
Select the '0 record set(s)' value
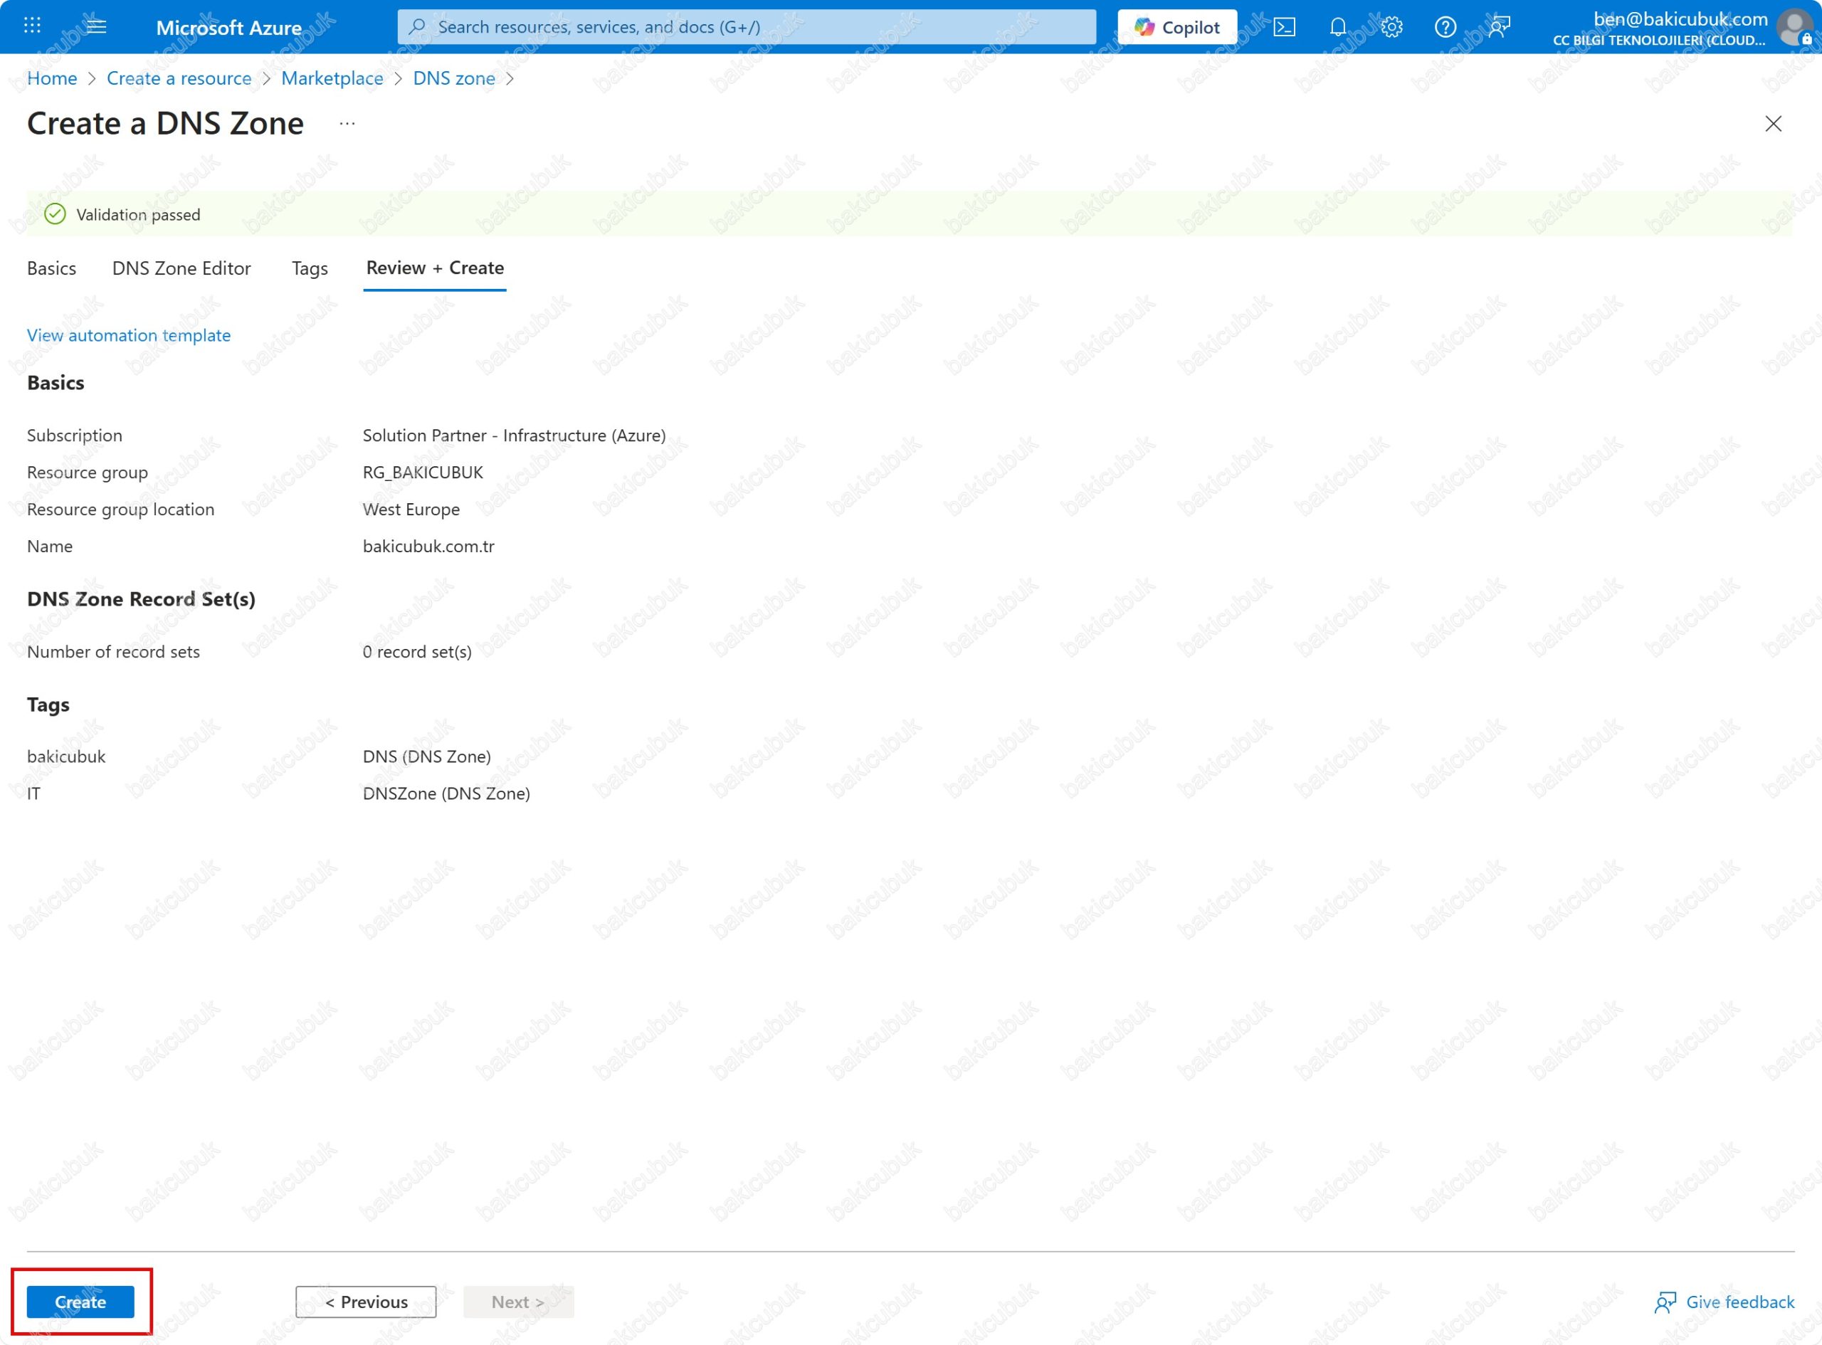[x=417, y=651]
